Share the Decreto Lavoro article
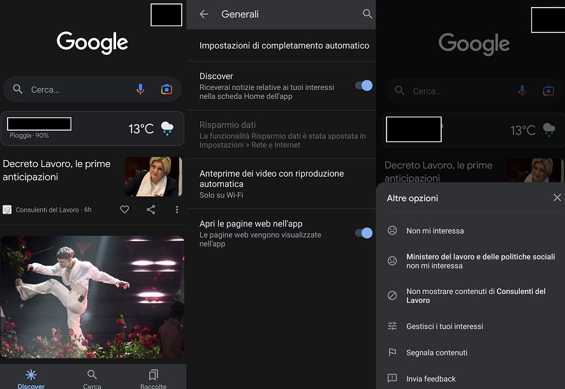 click(x=151, y=209)
